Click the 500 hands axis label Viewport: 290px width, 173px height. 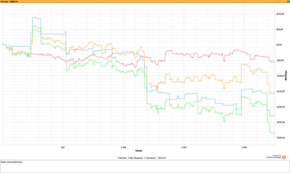click(63, 147)
